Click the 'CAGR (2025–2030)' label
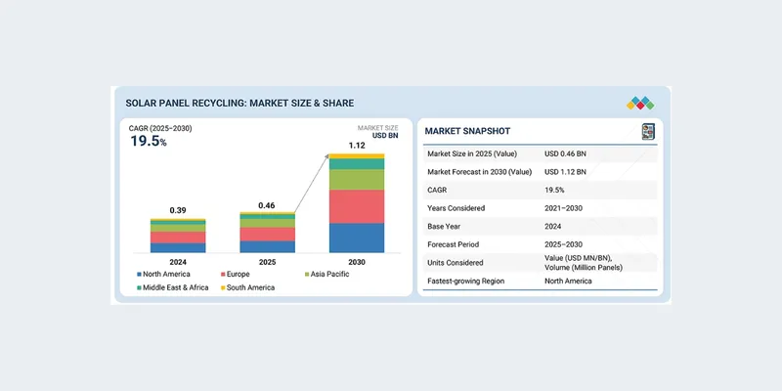Viewport: 782px width, 391px height. coord(160,129)
